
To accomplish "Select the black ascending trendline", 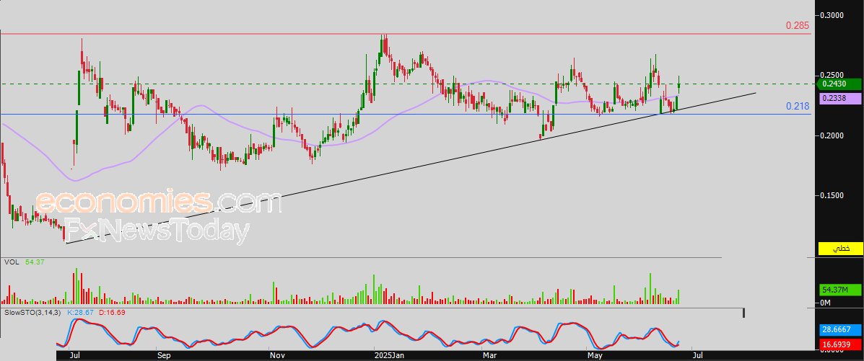I will click(410, 167).
